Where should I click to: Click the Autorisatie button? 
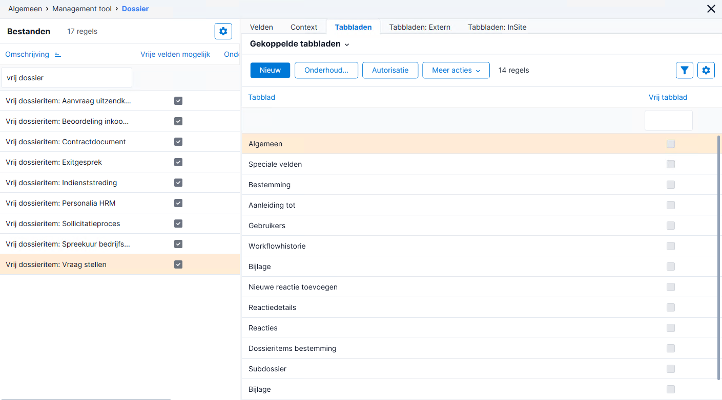pos(390,70)
